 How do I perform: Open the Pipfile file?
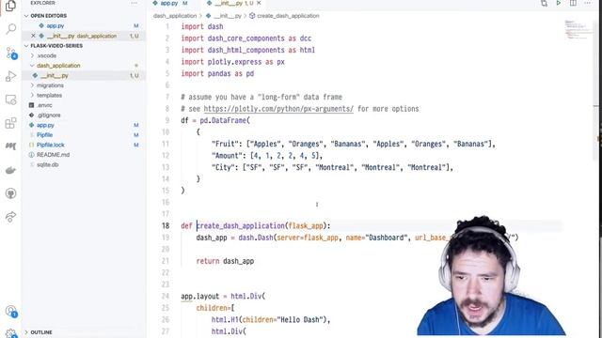click(x=44, y=135)
